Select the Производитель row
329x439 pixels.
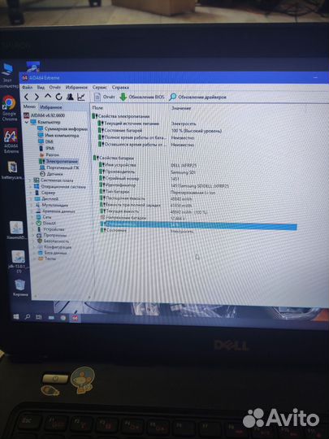pos(147,172)
